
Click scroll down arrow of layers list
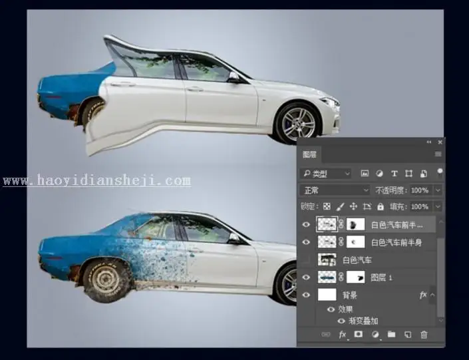(440, 320)
